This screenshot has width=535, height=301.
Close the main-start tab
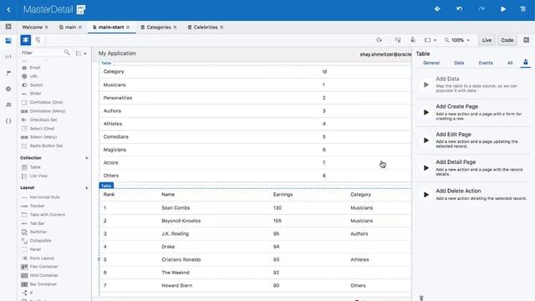pyautogui.click(x=128, y=27)
